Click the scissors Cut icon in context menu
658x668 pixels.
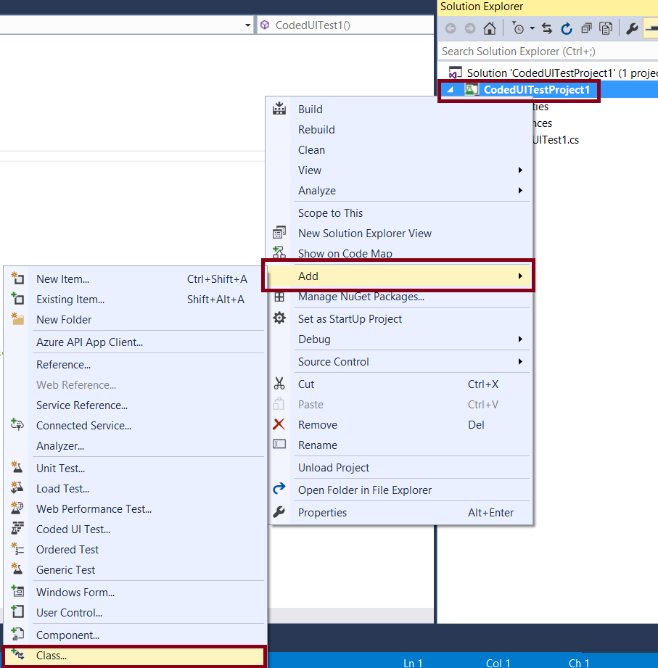pyautogui.click(x=279, y=384)
